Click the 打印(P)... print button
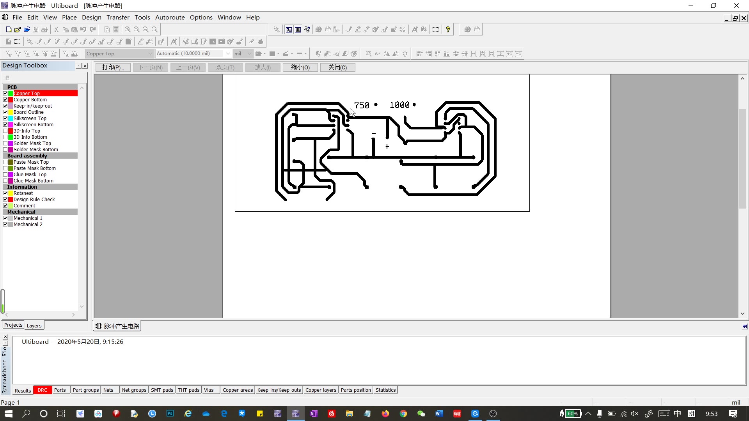This screenshot has width=749, height=421. (113, 67)
